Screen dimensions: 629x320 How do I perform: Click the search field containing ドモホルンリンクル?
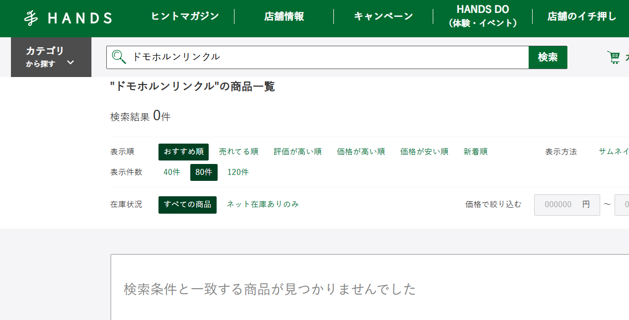317,57
